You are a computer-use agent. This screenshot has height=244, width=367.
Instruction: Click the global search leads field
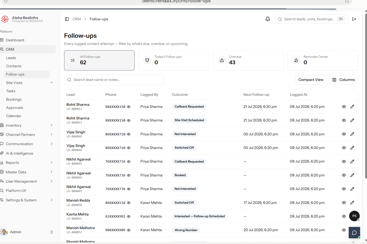tap(311, 19)
